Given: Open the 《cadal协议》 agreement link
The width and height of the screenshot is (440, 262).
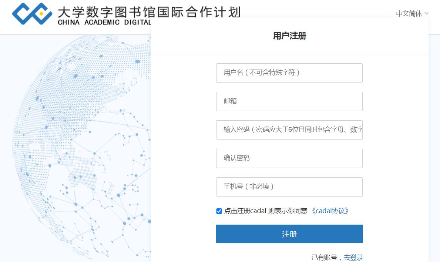Looking at the screenshot, I should 330,211.
